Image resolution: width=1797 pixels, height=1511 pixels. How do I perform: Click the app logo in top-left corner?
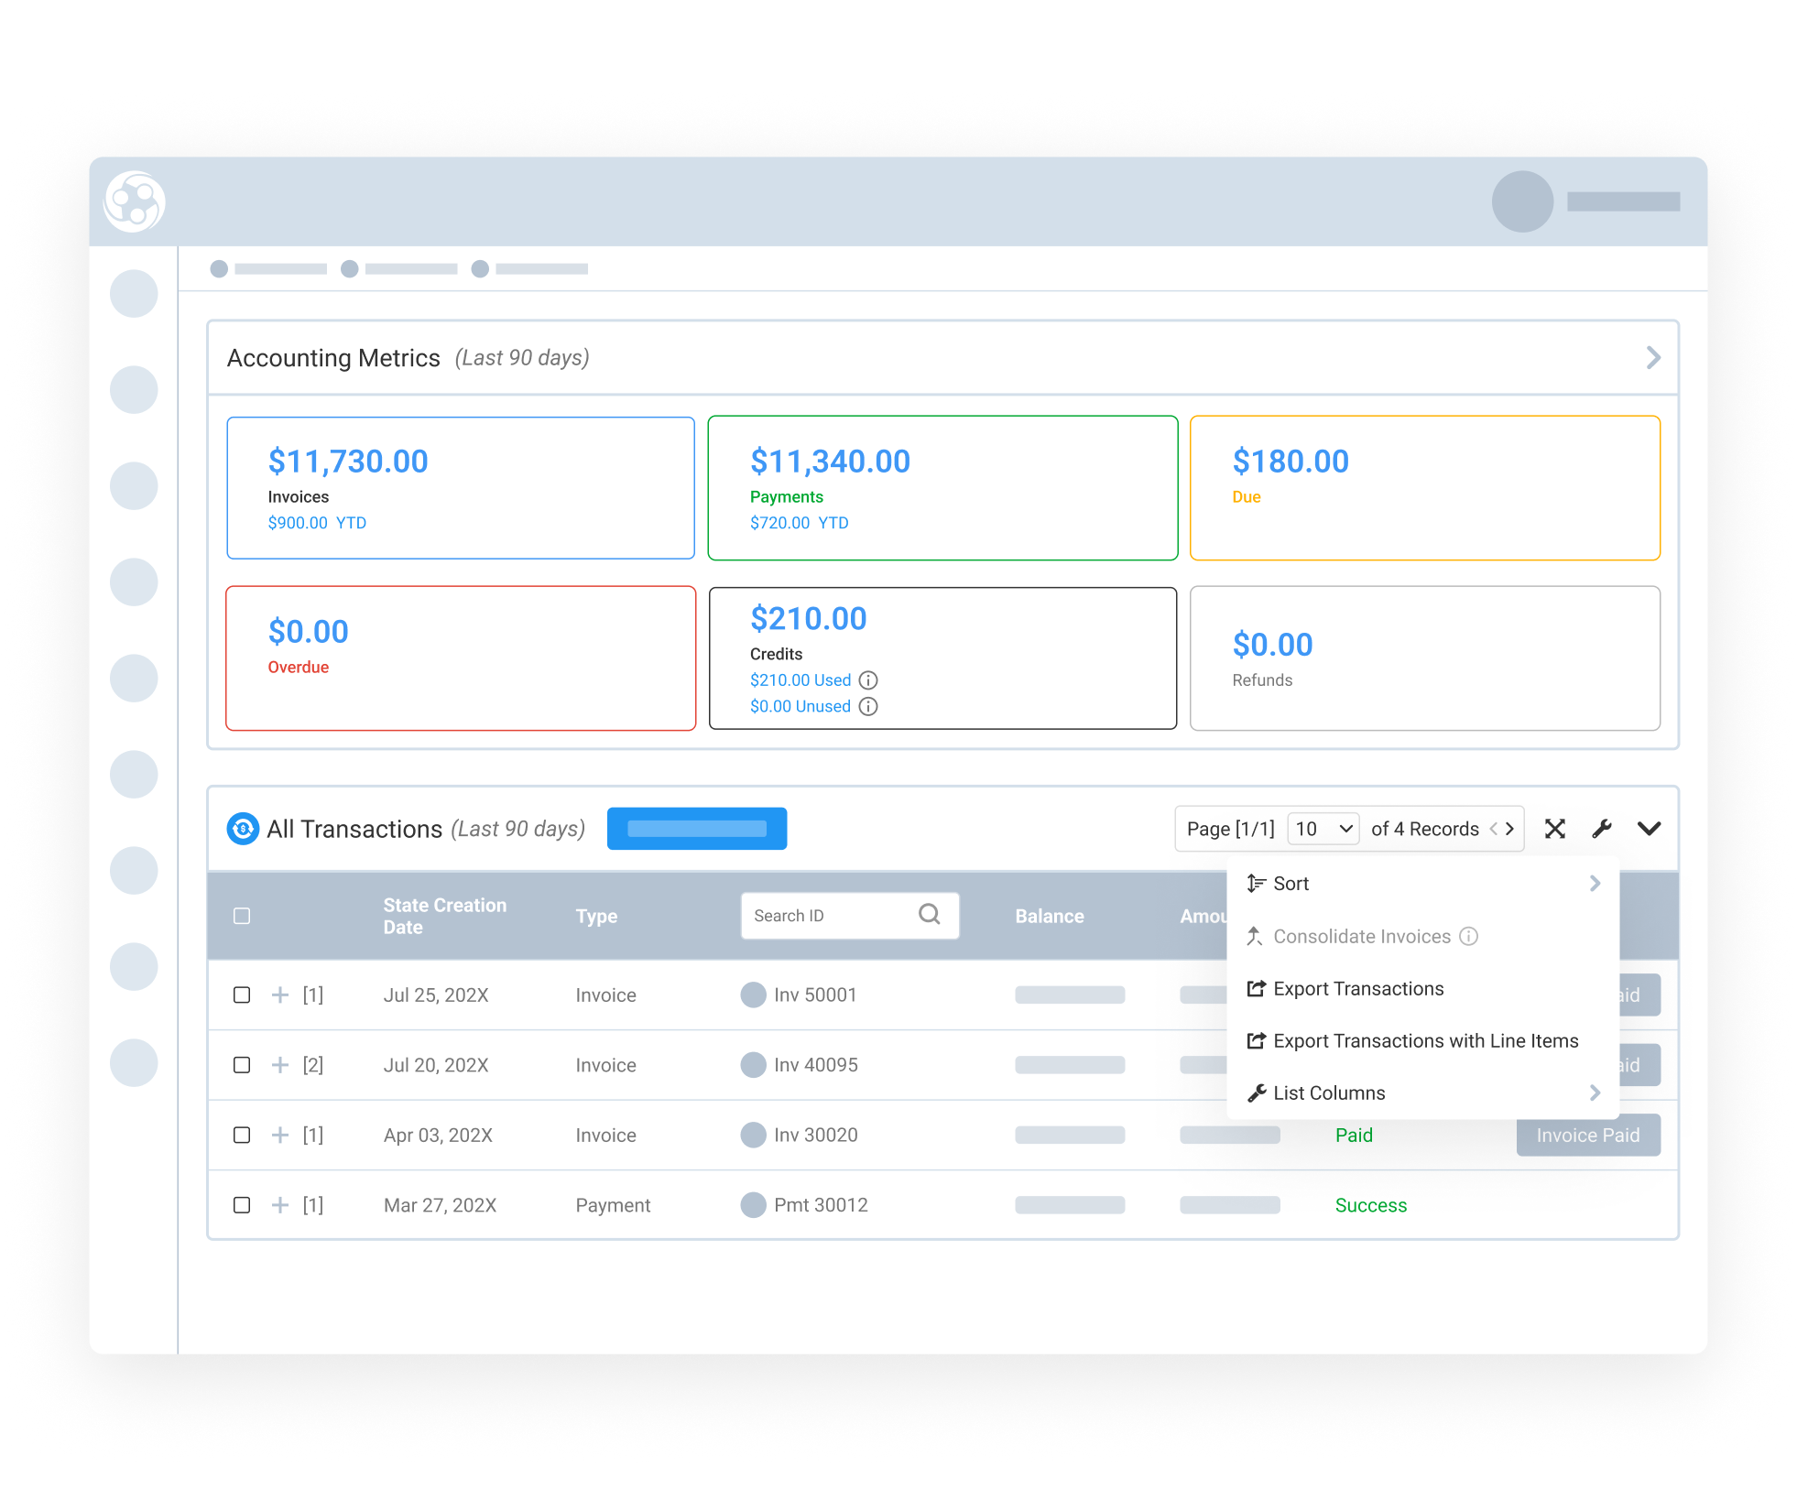(135, 201)
